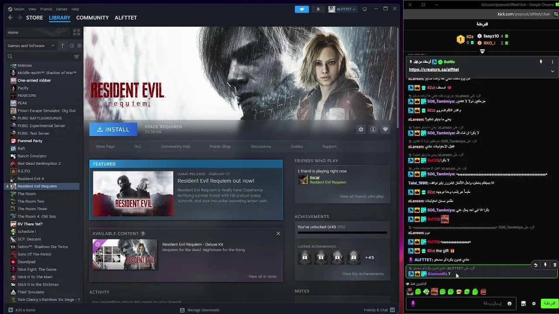Image resolution: width=559 pixels, height=314 pixels.
Task: Select Red Dead Redemption 2 in library list
Action: 39,164
